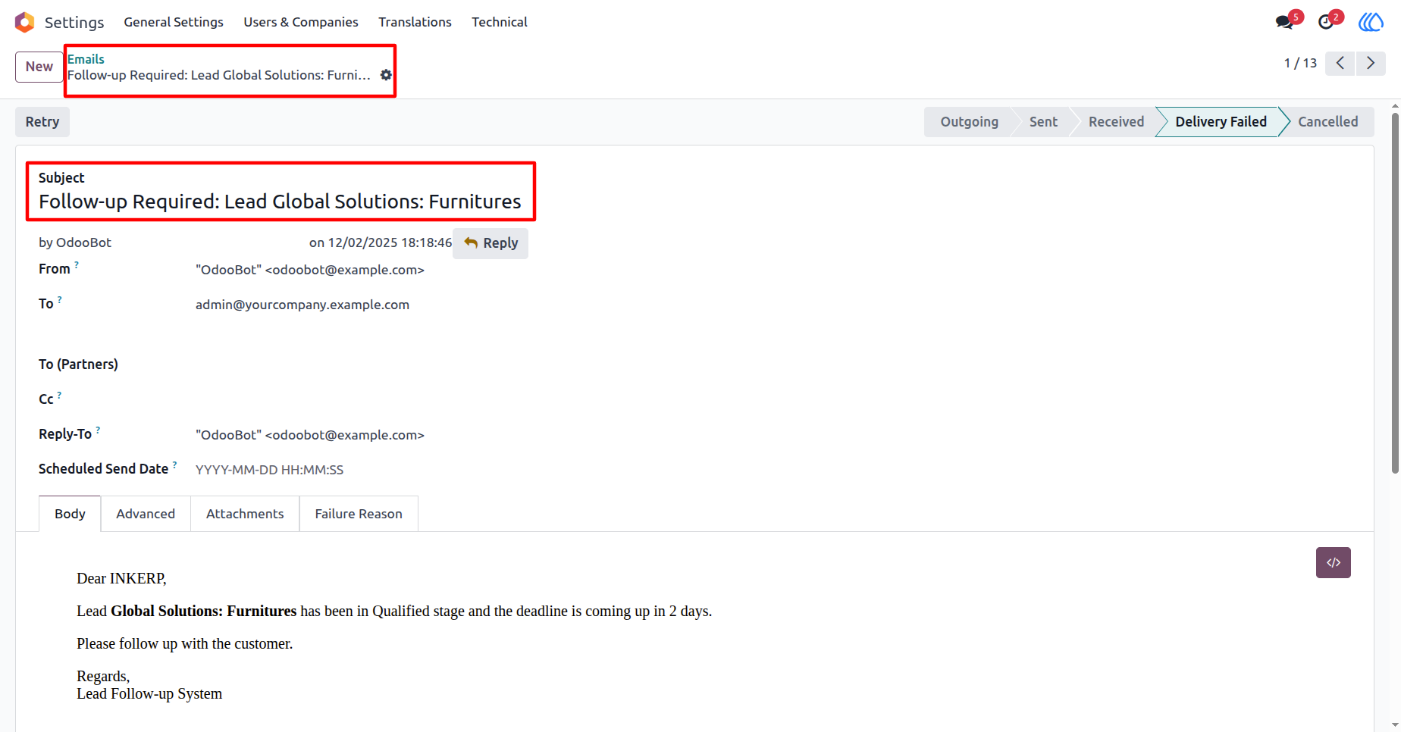
Task: Select the Body tab
Action: (x=70, y=514)
